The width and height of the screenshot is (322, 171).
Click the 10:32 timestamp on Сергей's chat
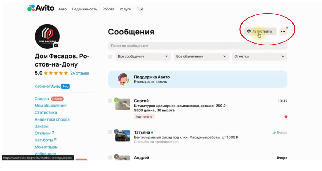point(283,101)
